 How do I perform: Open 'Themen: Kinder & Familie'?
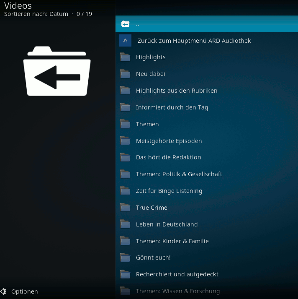pos(172,241)
